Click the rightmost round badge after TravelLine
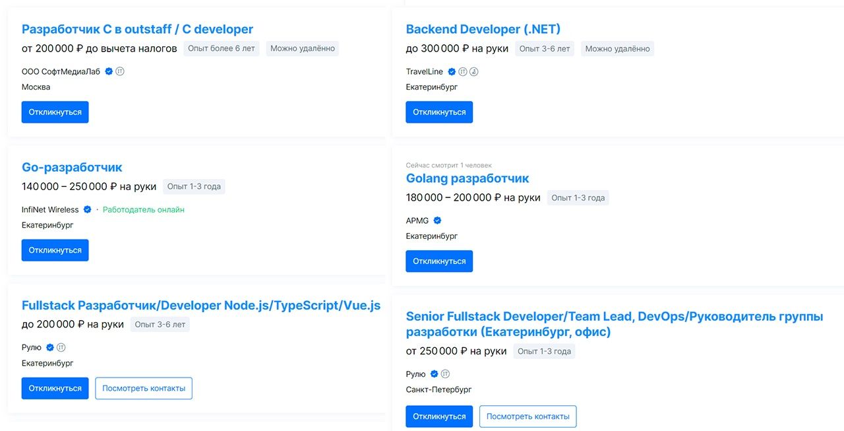This screenshot has height=431, width=844. pos(473,71)
